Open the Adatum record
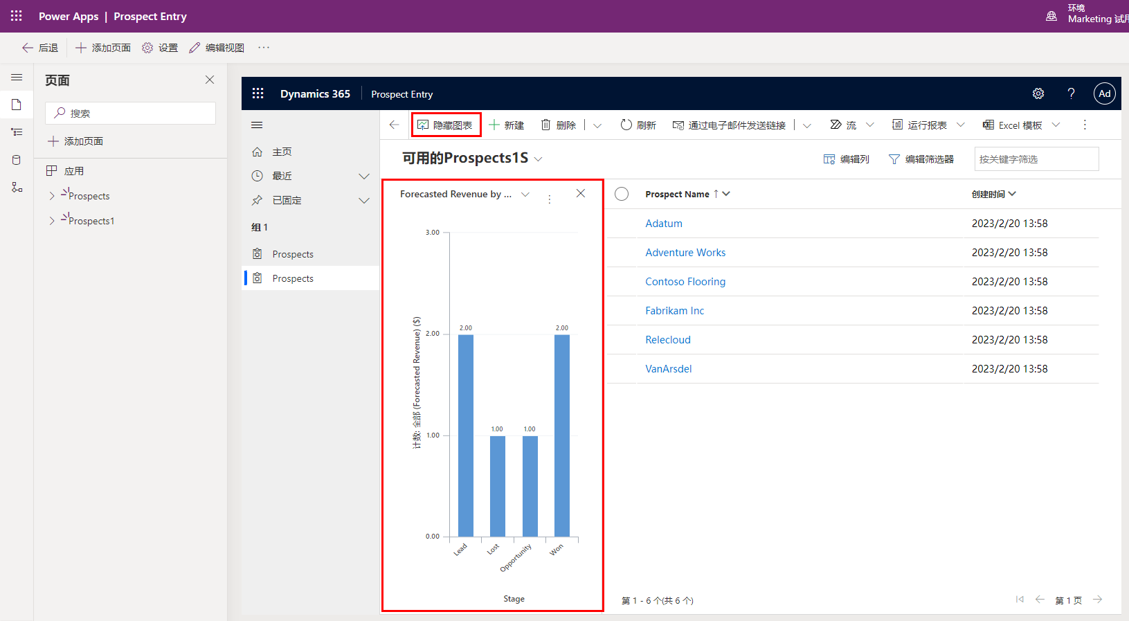1129x621 pixels. tap(664, 224)
